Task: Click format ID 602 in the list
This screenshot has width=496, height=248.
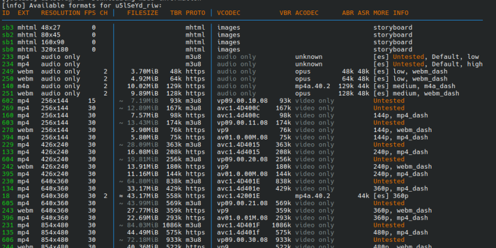Action: click(x=8, y=100)
